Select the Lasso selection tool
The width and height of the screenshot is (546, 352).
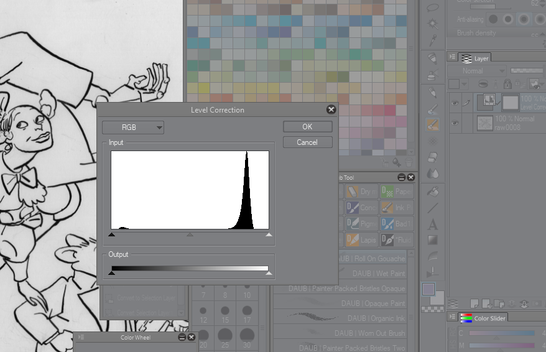coord(433,7)
